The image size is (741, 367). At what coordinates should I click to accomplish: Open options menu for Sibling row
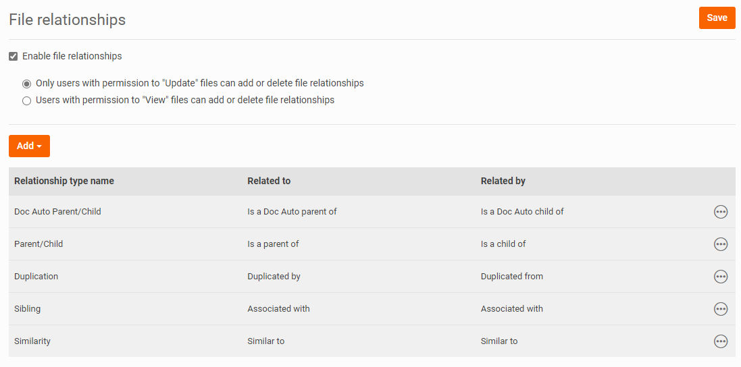click(720, 308)
